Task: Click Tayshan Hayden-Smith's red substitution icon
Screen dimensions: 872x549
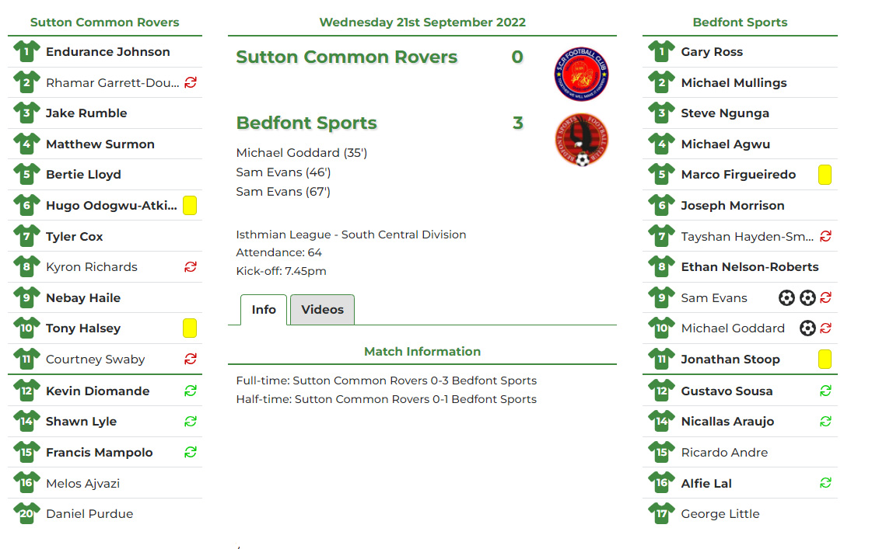Action: (825, 236)
